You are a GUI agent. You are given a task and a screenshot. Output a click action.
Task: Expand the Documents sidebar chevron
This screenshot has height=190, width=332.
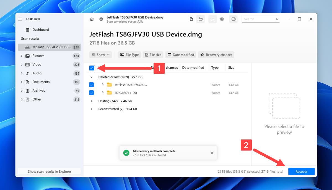point(22,82)
